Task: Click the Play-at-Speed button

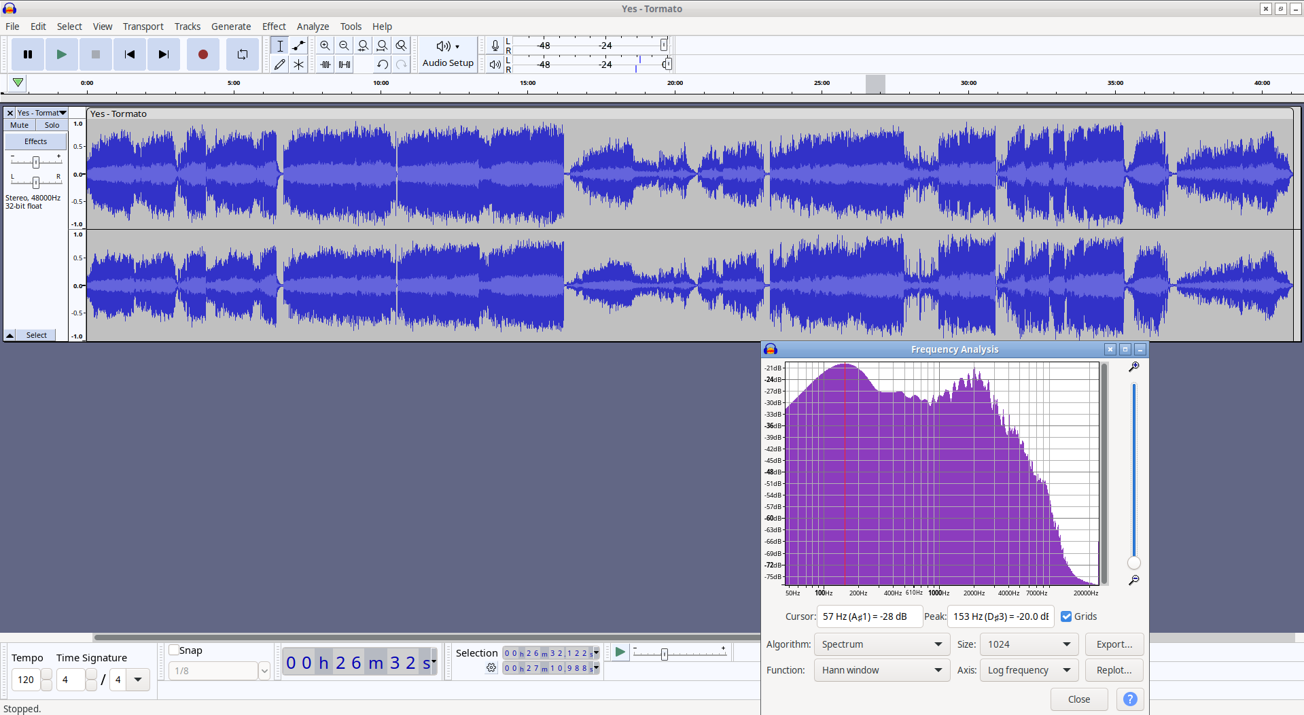Action: (x=620, y=652)
